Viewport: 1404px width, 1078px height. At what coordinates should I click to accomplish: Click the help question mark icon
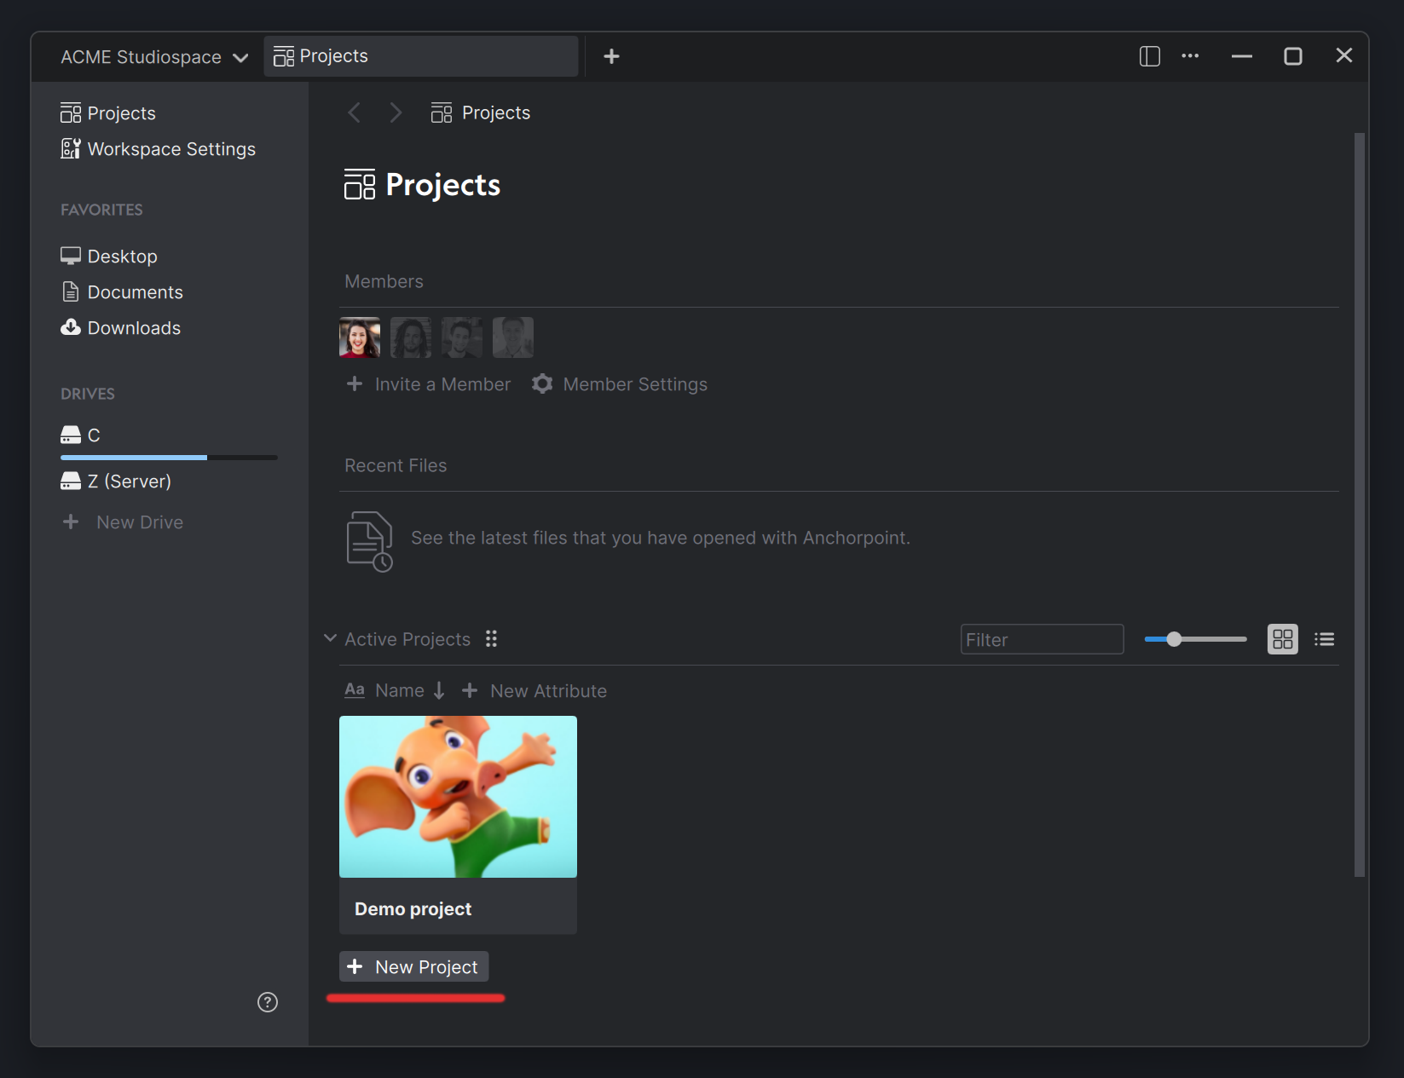pos(267,1002)
